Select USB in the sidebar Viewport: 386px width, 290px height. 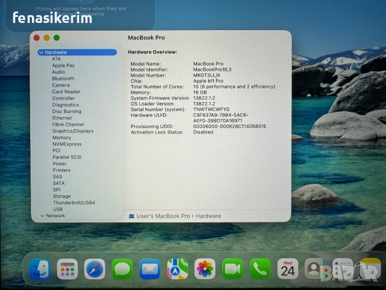point(58,209)
